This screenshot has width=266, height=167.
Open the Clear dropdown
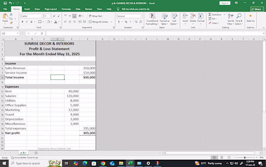(214, 23)
